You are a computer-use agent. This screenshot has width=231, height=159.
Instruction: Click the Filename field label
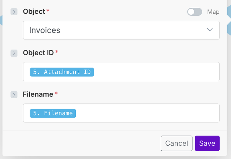(x=38, y=94)
